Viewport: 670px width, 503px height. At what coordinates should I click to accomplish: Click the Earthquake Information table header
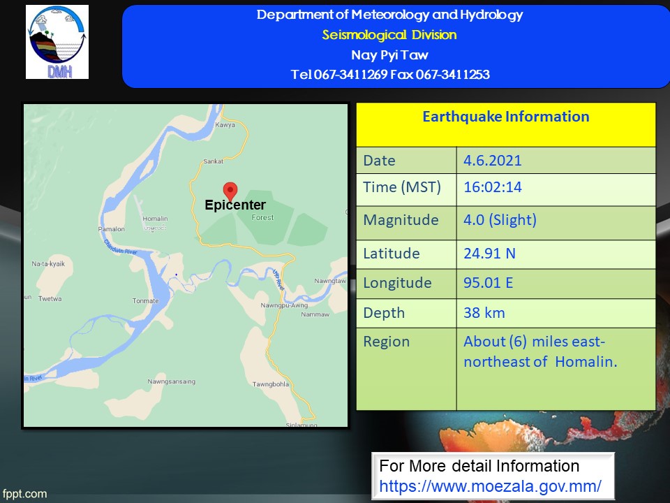[505, 117]
